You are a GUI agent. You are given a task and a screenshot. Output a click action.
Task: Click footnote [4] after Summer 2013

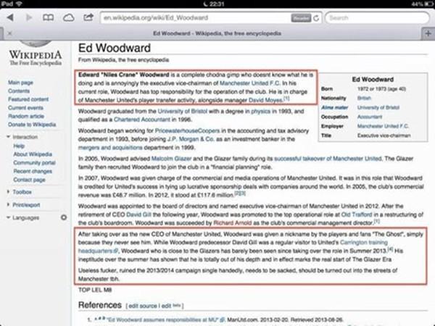click(390, 249)
